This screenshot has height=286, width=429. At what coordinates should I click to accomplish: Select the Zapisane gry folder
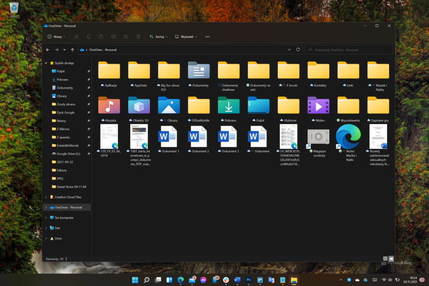(x=378, y=105)
